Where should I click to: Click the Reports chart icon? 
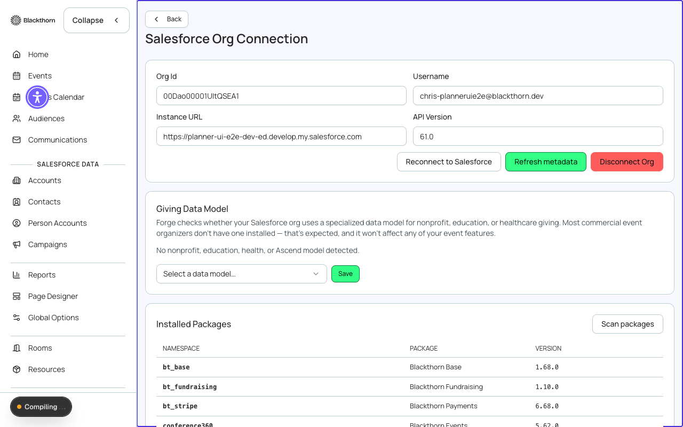click(17, 275)
